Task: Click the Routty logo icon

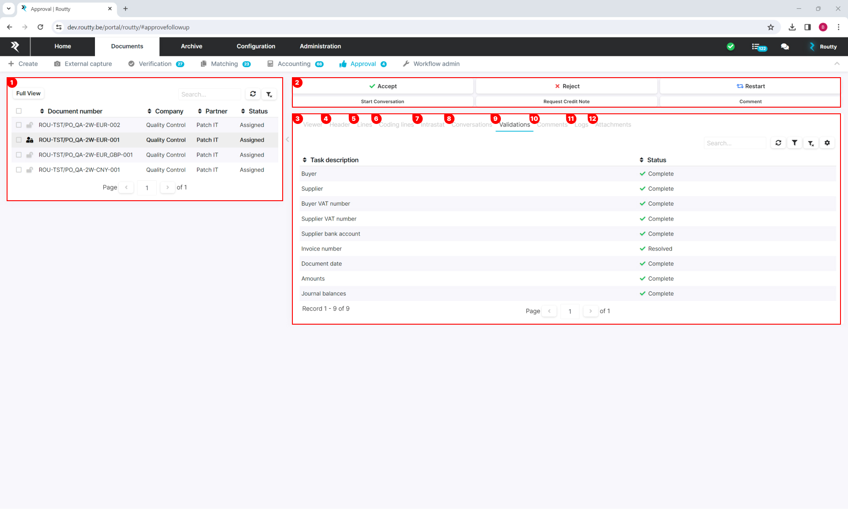Action: 15,46
